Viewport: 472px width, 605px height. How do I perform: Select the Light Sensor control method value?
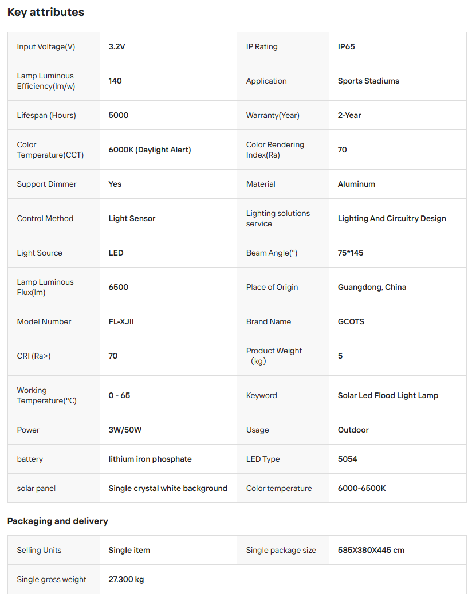tap(132, 218)
